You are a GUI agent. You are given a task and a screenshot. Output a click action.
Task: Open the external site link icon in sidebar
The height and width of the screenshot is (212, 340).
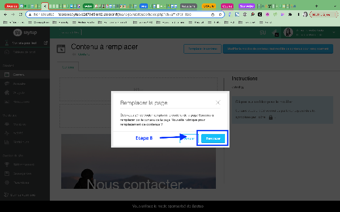pyautogui.click(x=45, y=43)
